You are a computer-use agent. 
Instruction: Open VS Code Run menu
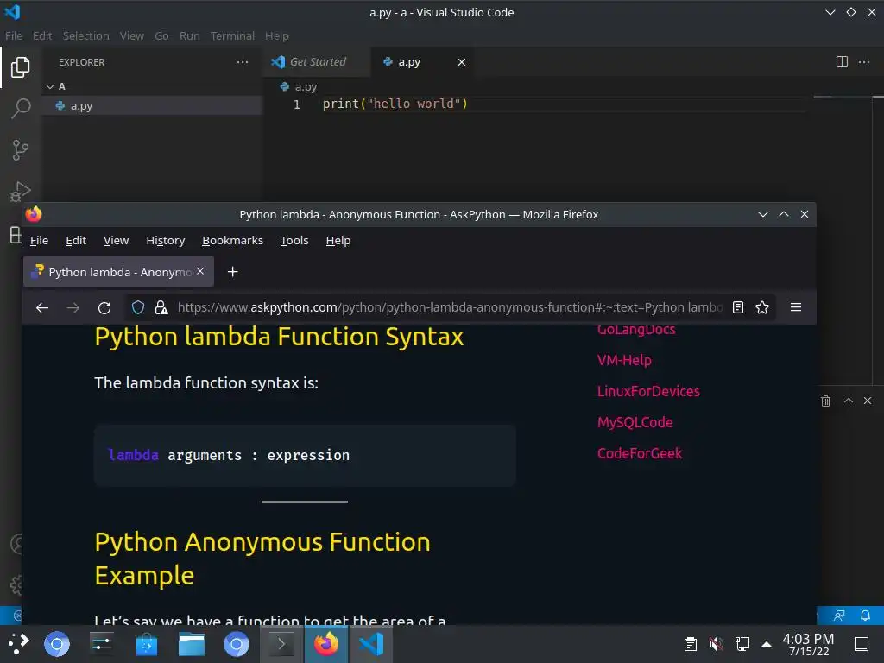pyautogui.click(x=189, y=35)
